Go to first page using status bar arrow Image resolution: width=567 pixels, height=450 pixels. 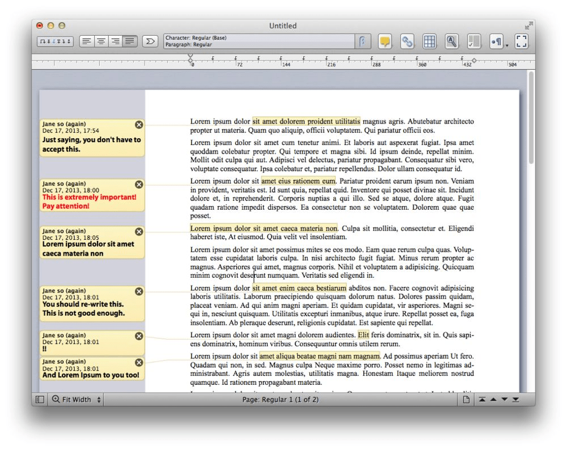coord(482,400)
